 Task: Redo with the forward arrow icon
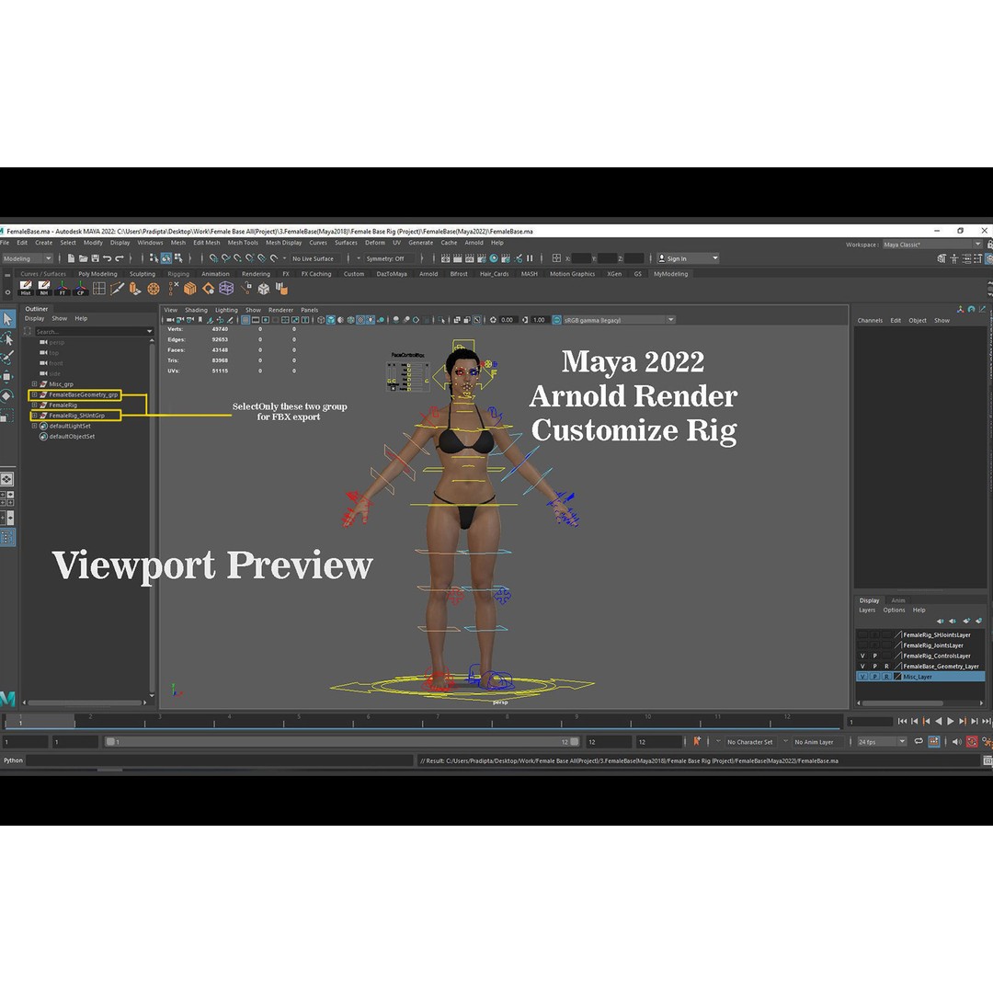coord(119,258)
